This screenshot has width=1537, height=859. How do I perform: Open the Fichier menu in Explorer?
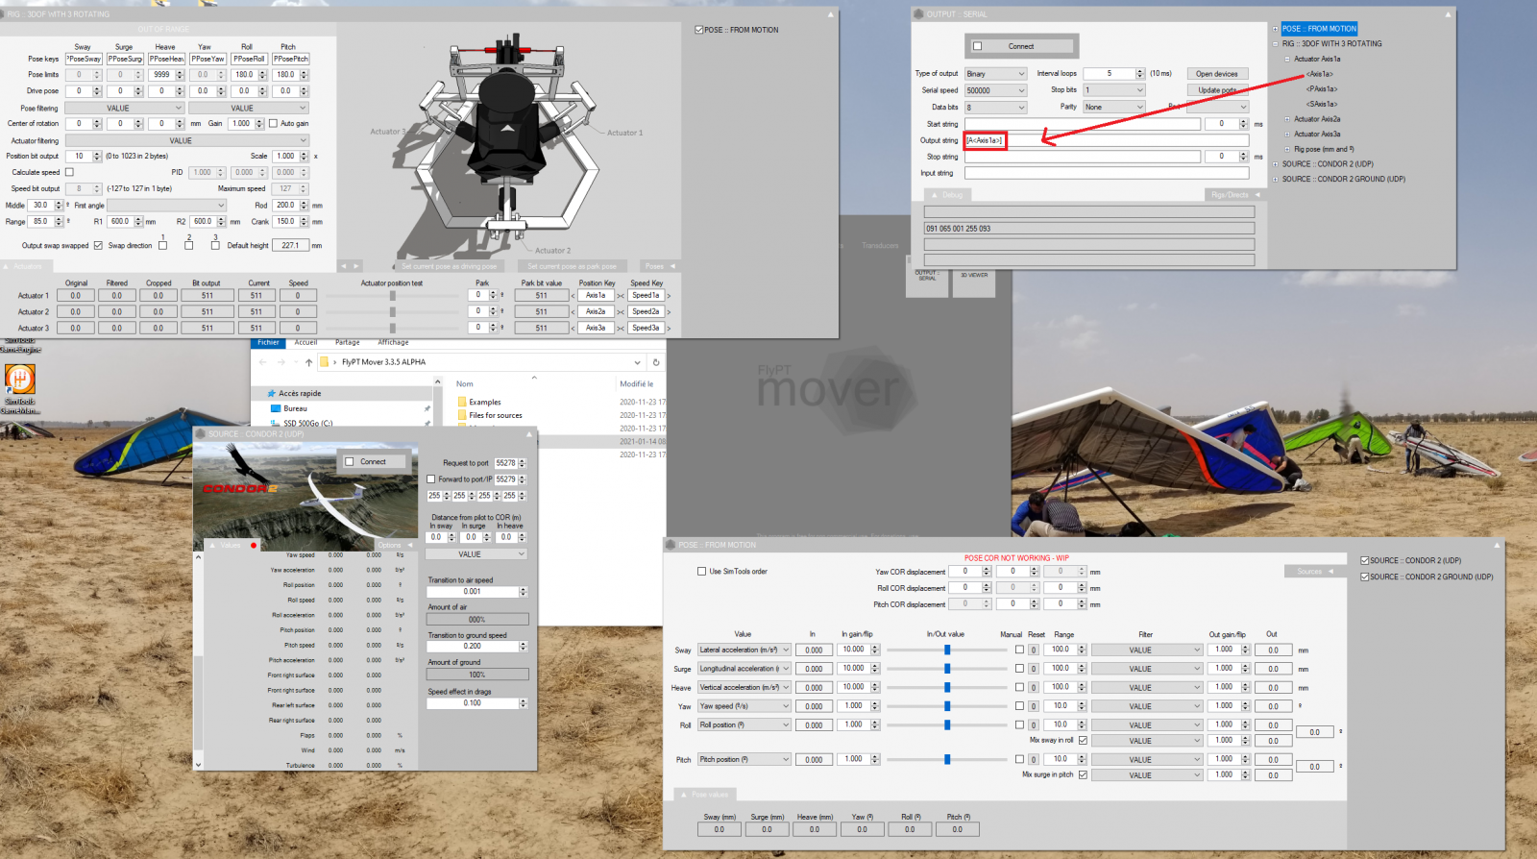pos(268,342)
